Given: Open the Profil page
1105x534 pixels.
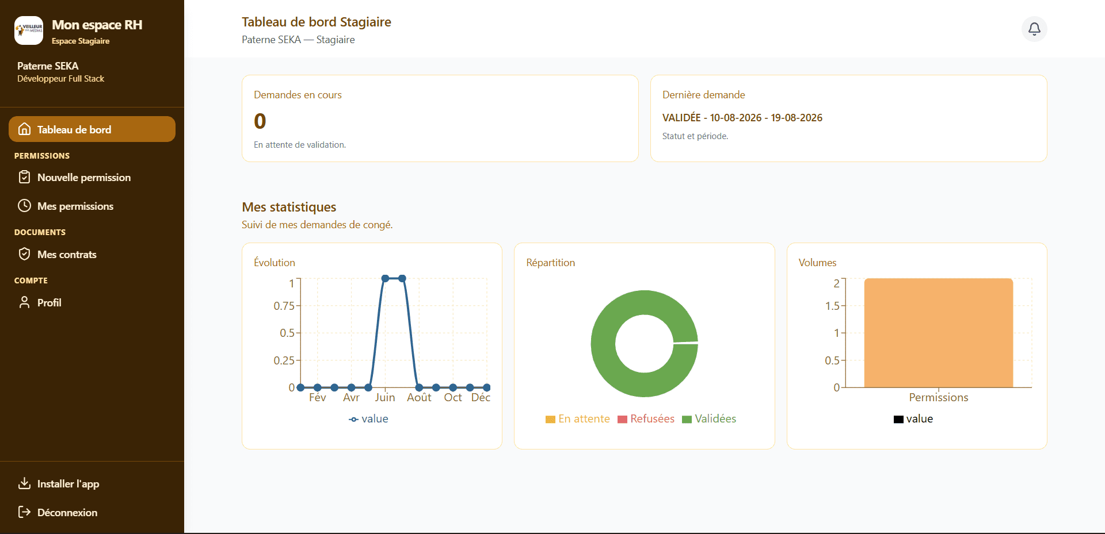Looking at the screenshot, I should click(x=92, y=302).
